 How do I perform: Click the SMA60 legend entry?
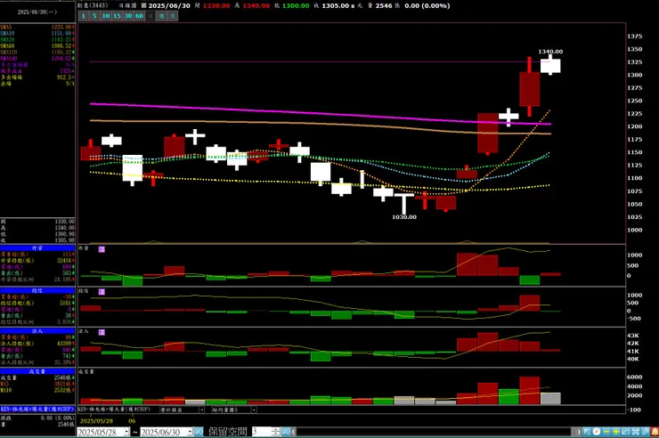pyautogui.click(x=37, y=45)
